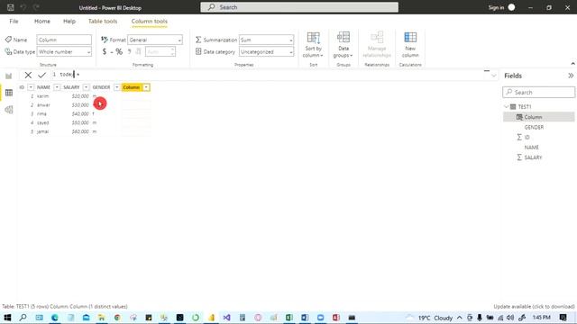Open the Windows Start menu
Screen dimensions: 577x324
[x=7, y=318]
